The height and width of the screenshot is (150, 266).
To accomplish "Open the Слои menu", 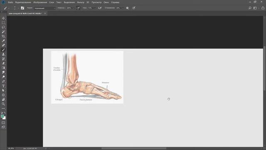I will pos(52,2).
